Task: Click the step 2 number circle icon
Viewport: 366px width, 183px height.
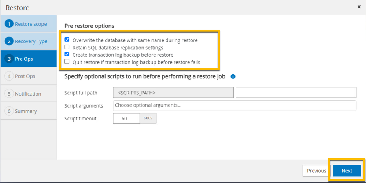Action: point(9,41)
